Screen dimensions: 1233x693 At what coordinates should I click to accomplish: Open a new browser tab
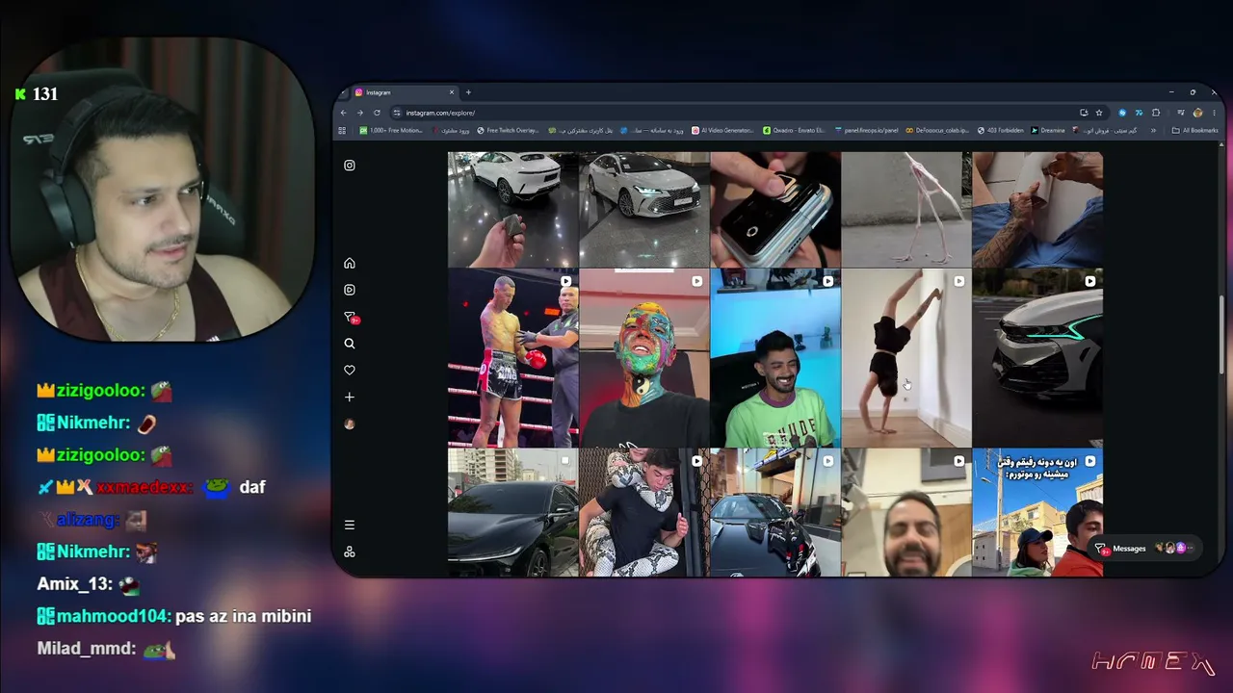pyautogui.click(x=468, y=92)
